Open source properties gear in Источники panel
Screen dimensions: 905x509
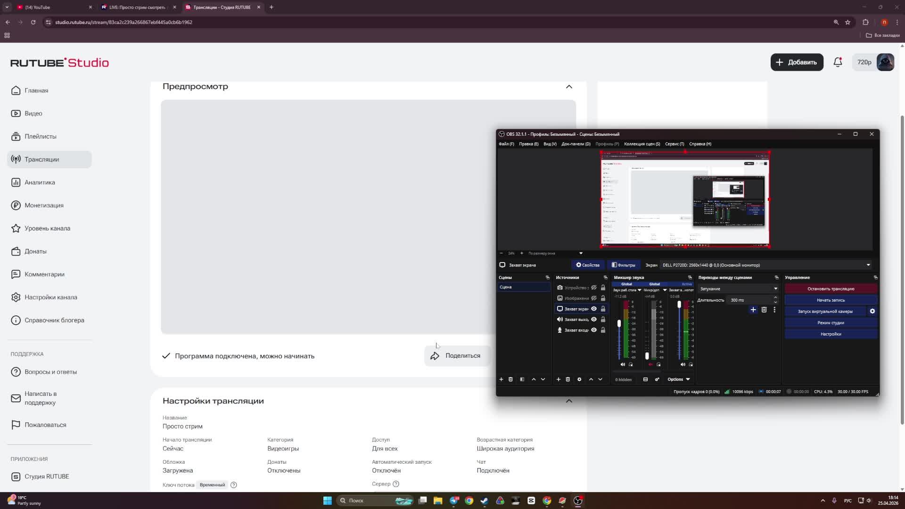[x=579, y=379]
